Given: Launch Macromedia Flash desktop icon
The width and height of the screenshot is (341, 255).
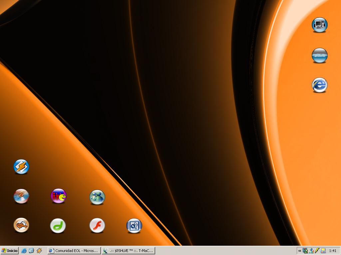Looking at the screenshot, I should point(97,225).
